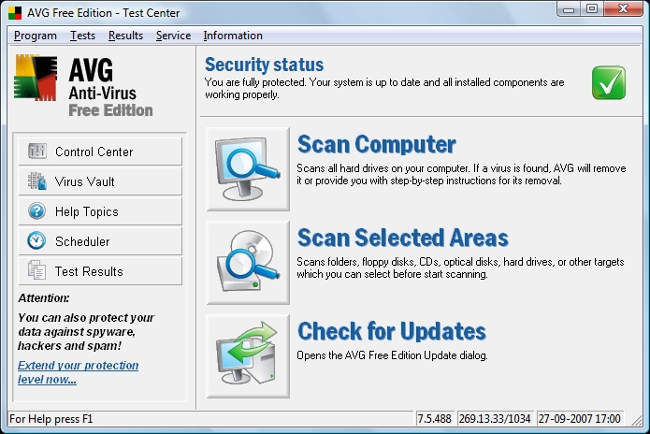The height and width of the screenshot is (434, 650).
Task: Click the version number in status bar
Action: click(436, 418)
